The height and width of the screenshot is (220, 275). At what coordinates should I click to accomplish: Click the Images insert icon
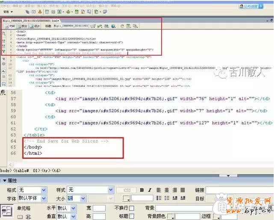(60, 12)
